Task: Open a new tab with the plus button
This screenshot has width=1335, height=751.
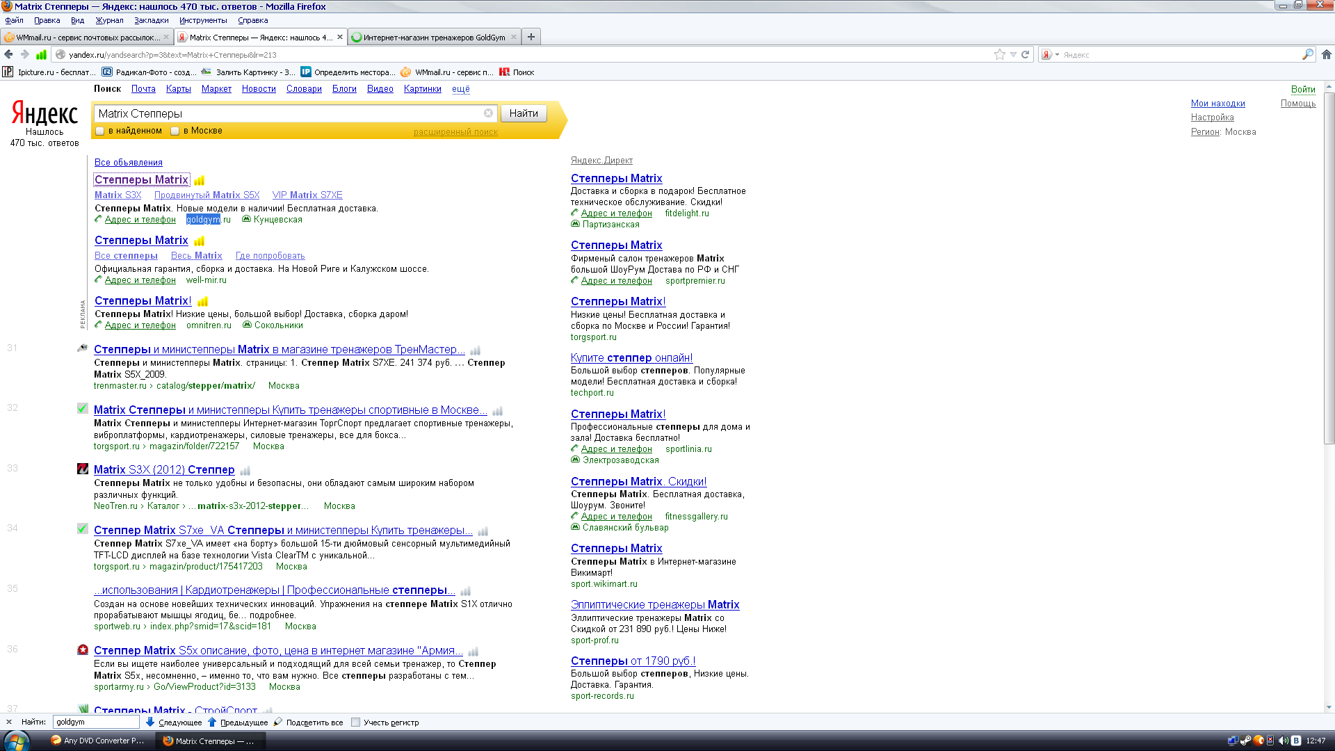Action: [531, 37]
